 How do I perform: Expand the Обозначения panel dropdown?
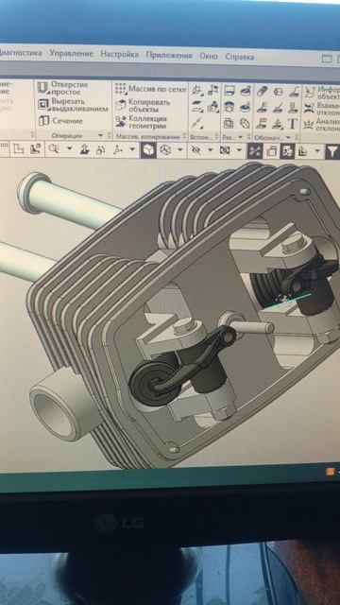pyautogui.click(x=288, y=138)
